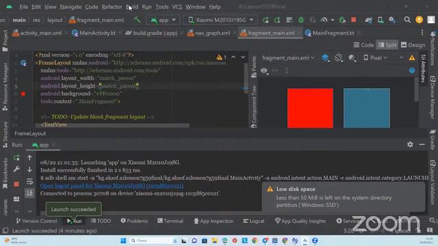Hide the Run tool window minimize icon
This screenshot has height=246, width=438.
point(422,144)
